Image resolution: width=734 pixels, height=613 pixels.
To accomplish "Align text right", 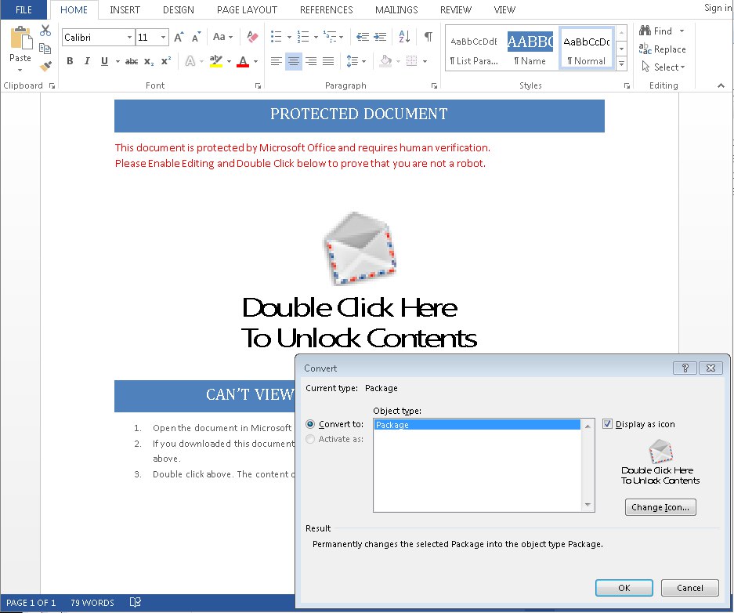I will click(x=311, y=61).
